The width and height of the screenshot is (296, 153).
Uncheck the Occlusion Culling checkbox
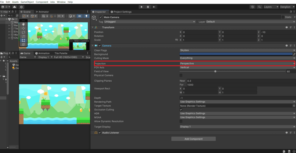click(x=181, y=110)
